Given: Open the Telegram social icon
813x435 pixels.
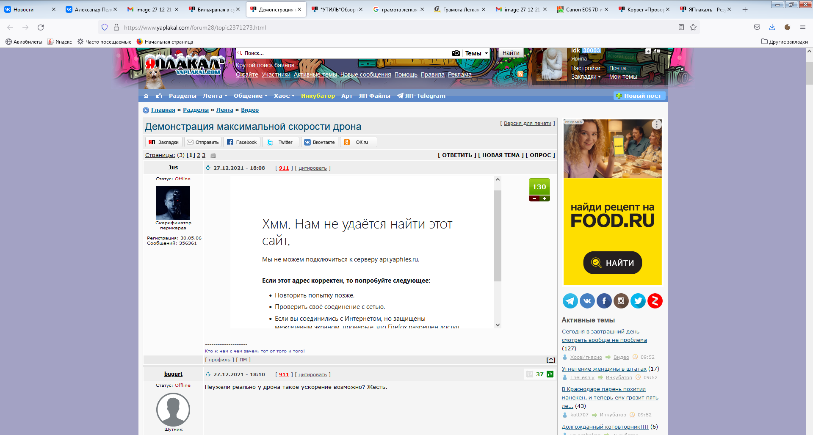Looking at the screenshot, I should [x=570, y=301].
